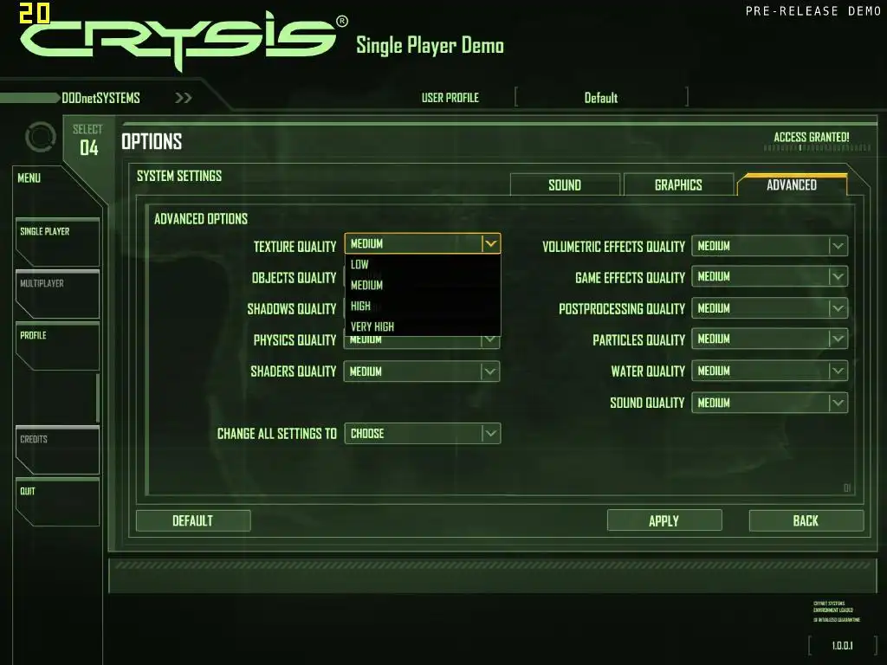887x665 pixels.
Task: Pick HIGH from the Texture Quality list
Action: click(x=422, y=306)
